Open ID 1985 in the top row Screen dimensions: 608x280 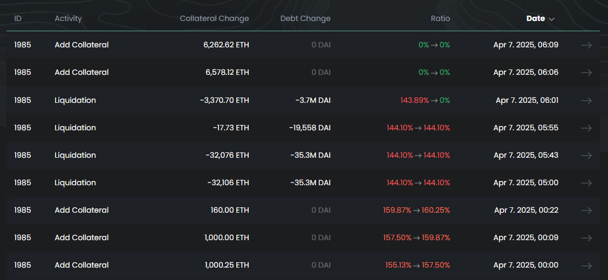coord(23,45)
